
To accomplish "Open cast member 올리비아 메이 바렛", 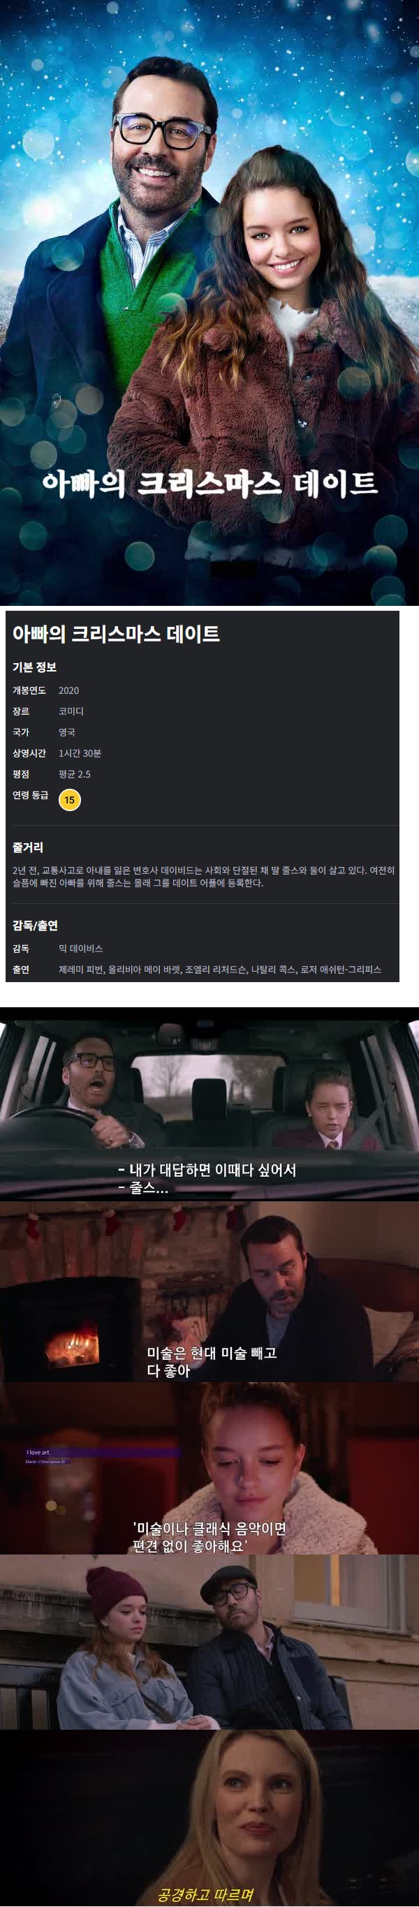I will point(144,969).
